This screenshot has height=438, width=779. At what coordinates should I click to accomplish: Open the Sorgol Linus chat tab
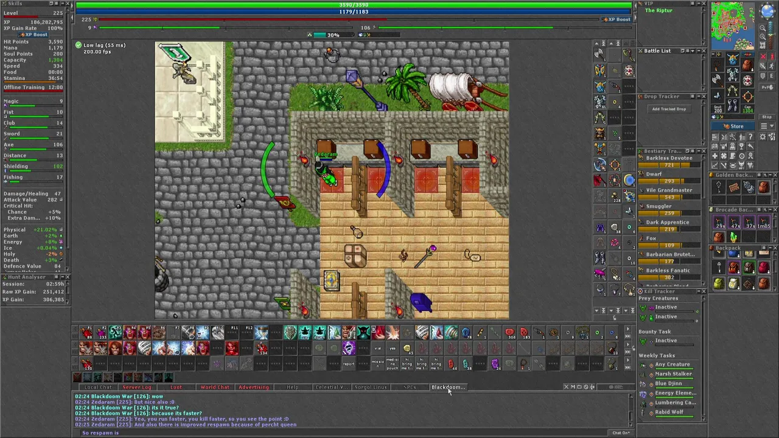[x=371, y=387]
